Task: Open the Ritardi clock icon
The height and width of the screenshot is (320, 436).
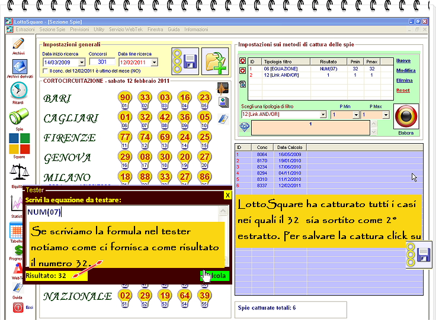Action: click(18, 90)
